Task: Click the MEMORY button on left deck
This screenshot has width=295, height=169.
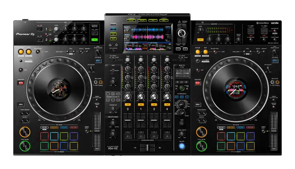Action: tap(87, 51)
